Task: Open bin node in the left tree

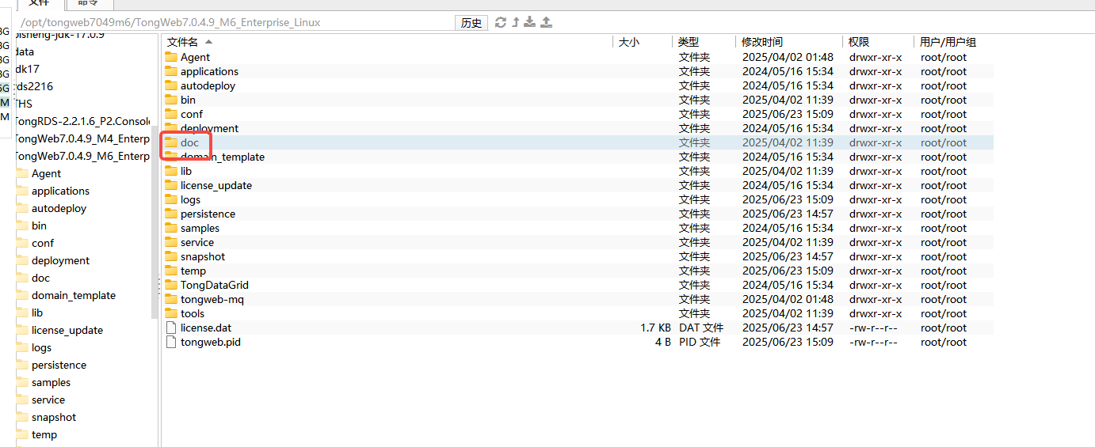Action: (x=39, y=225)
